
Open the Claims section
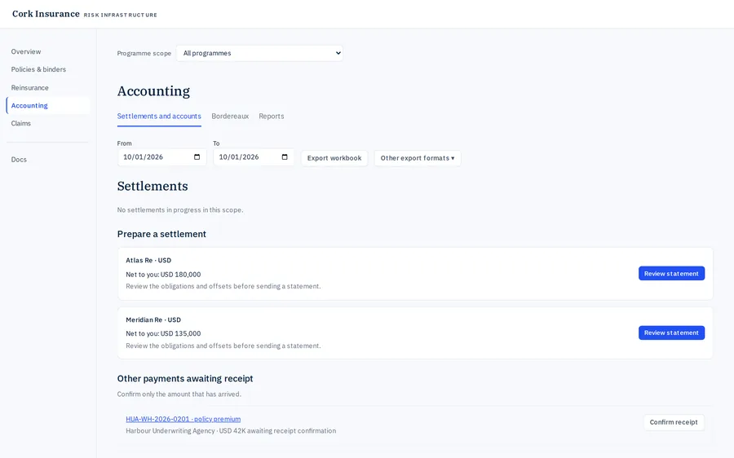coord(21,124)
